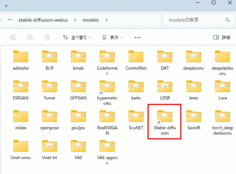Screen dimensions: 236x174
Task: Expand chevron after models breadcrumb
Action: (x=106, y=20)
